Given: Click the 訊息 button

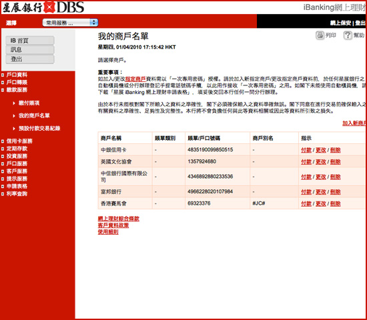Looking at the screenshot, I should [30, 49].
